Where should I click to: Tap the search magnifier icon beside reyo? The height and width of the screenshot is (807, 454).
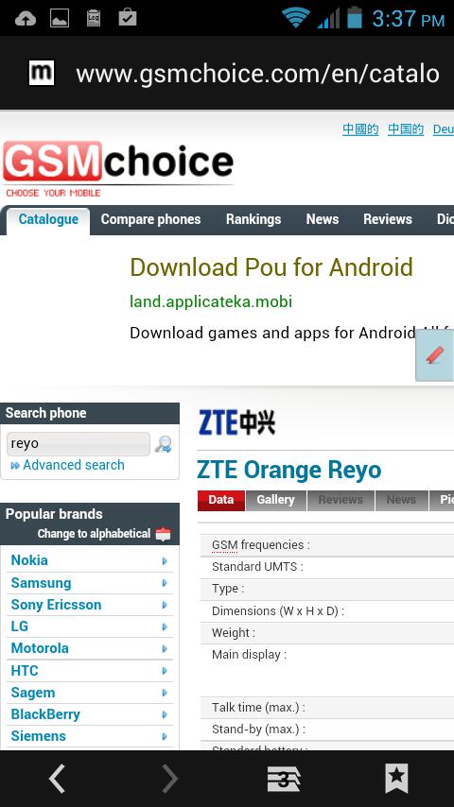point(164,444)
